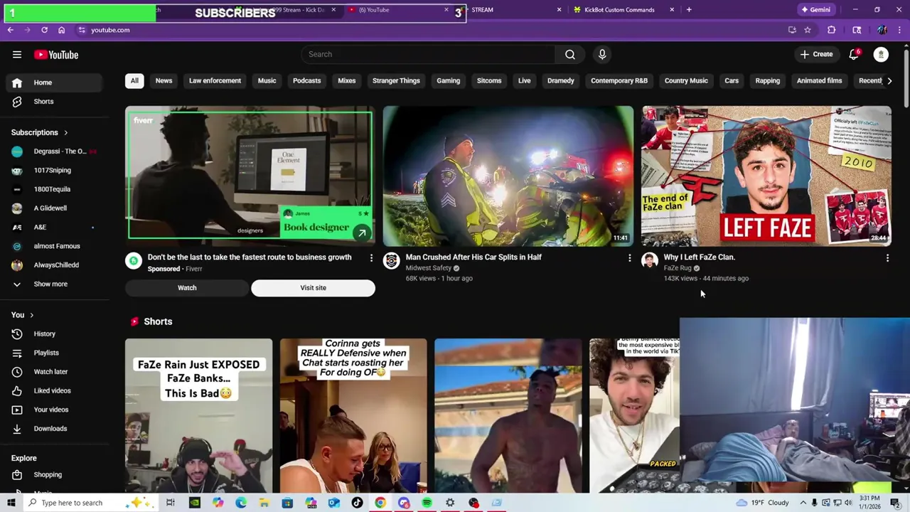Screen dimensions: 910x512
Task: Open the YouTube hamburger guide menu
Action: (17, 55)
